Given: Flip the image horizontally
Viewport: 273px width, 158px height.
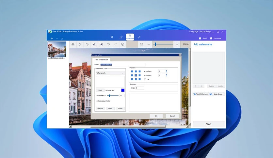Looking at the screenshot, I should (x=94, y=44).
